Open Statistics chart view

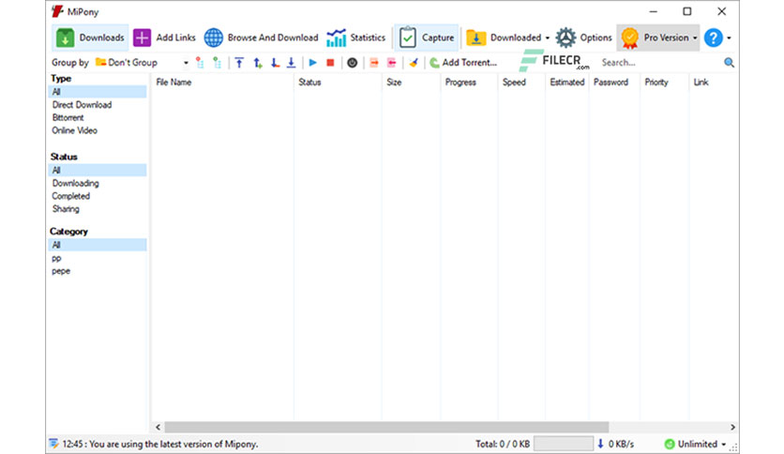click(x=356, y=38)
